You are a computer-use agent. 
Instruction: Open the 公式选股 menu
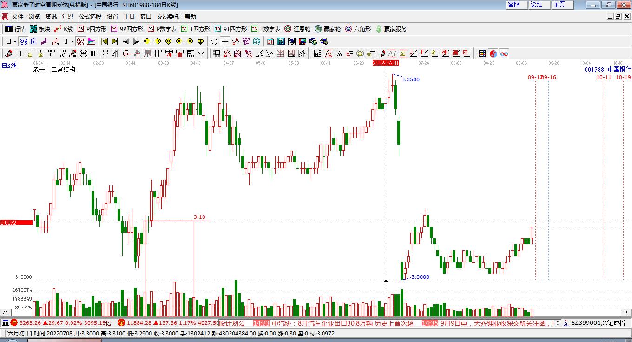90,17
